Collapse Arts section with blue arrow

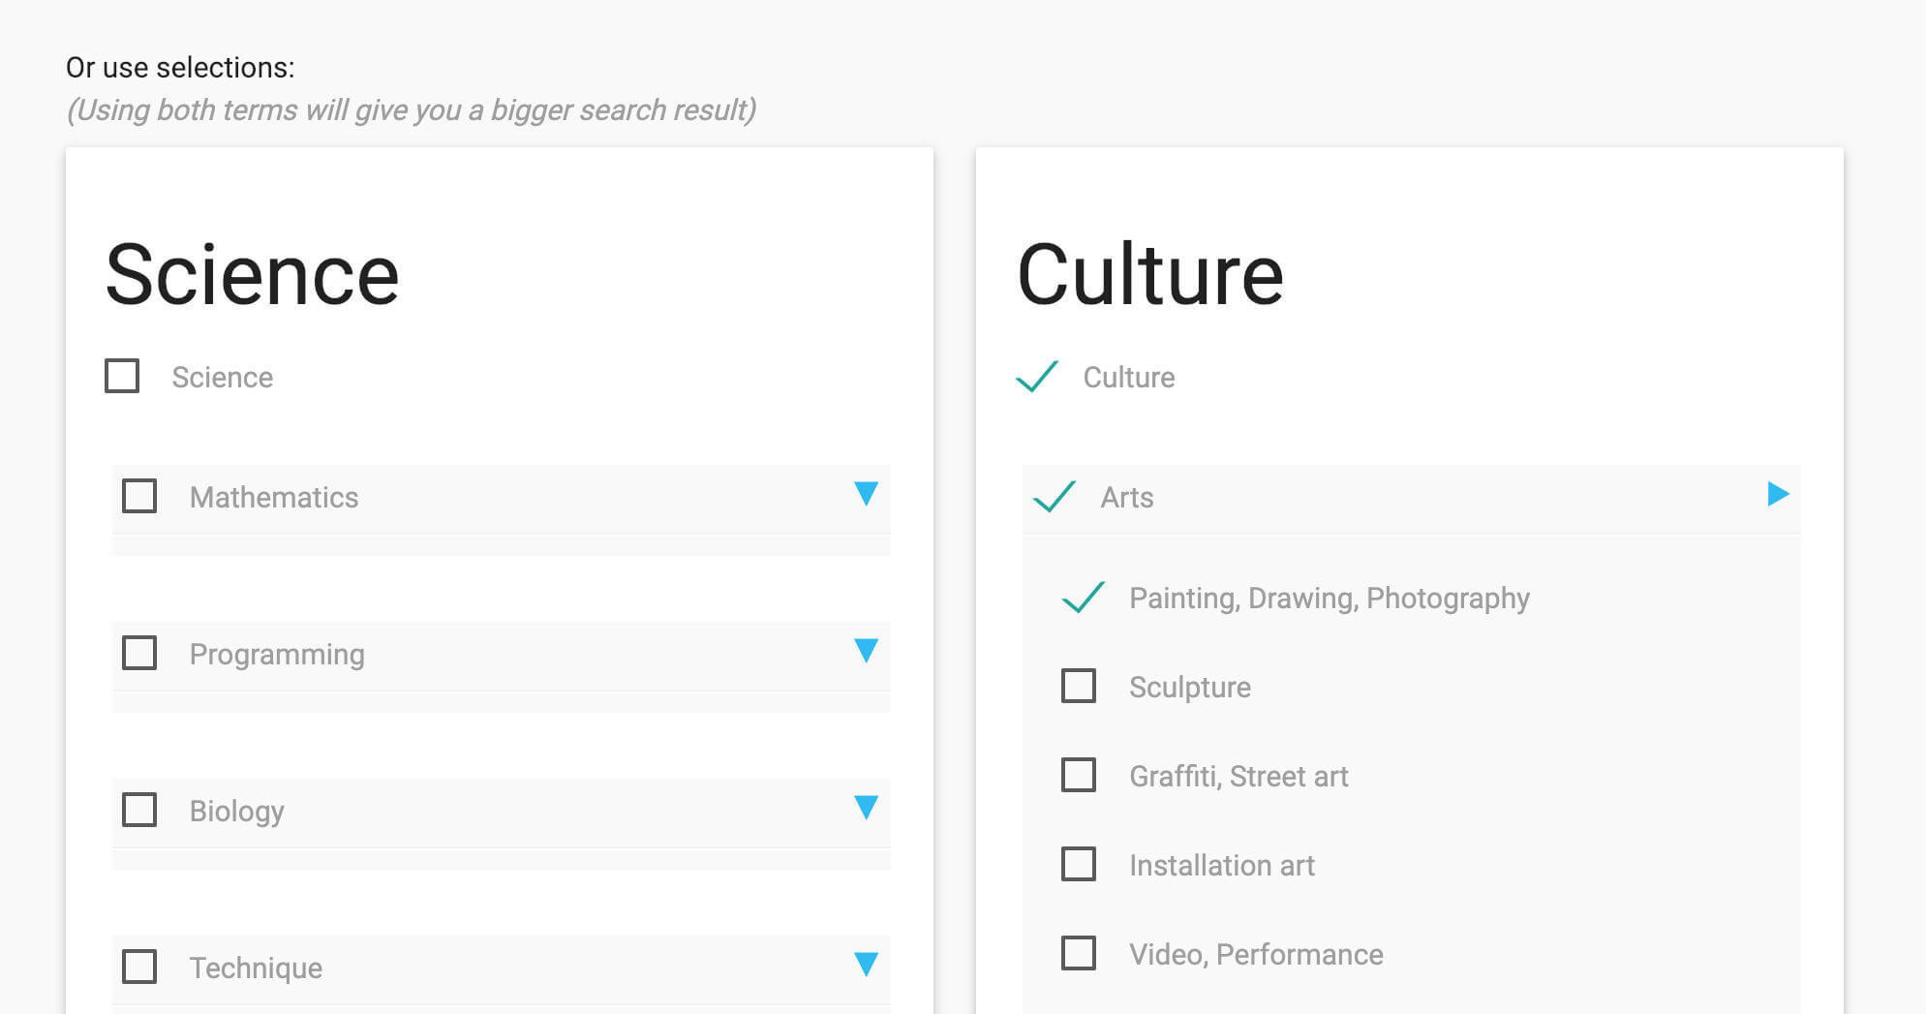(x=1778, y=494)
